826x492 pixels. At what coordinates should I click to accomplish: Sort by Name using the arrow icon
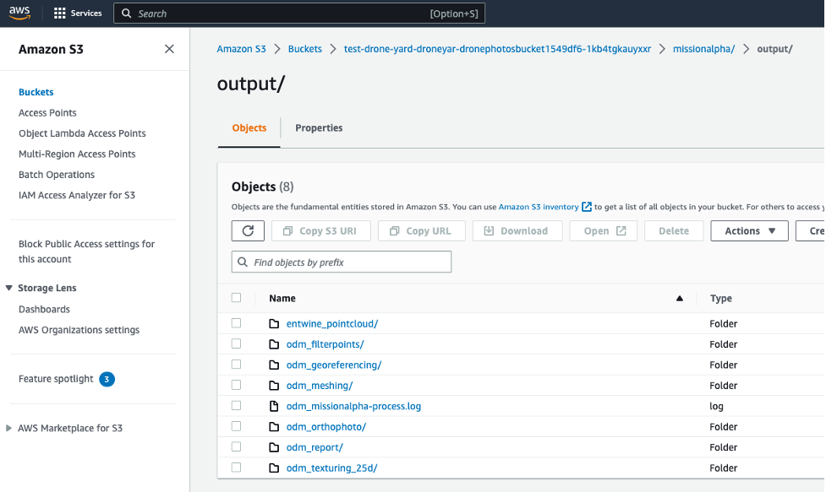tap(680, 298)
